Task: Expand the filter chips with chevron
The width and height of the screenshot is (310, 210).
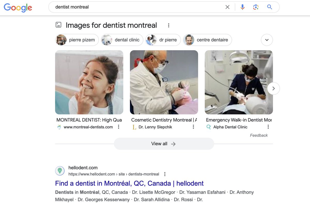Action: pos(267,40)
